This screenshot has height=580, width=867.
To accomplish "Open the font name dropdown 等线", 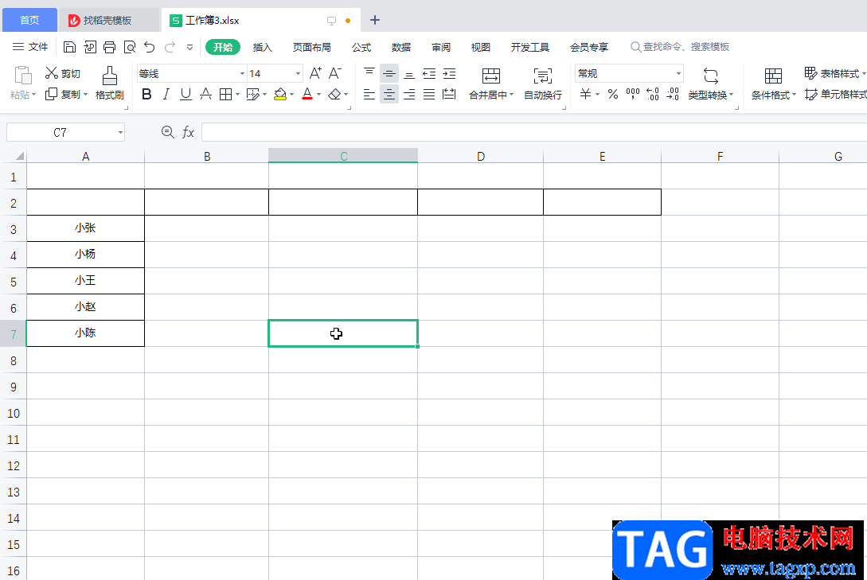I will pos(242,73).
